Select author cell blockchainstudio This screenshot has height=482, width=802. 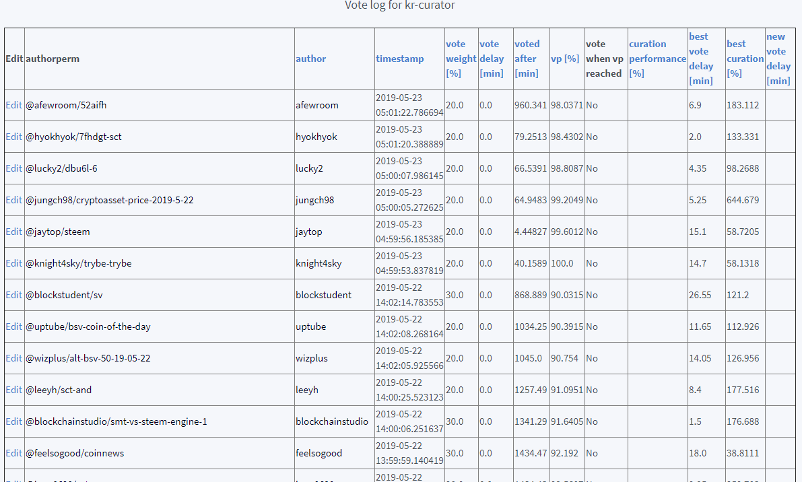tap(332, 422)
